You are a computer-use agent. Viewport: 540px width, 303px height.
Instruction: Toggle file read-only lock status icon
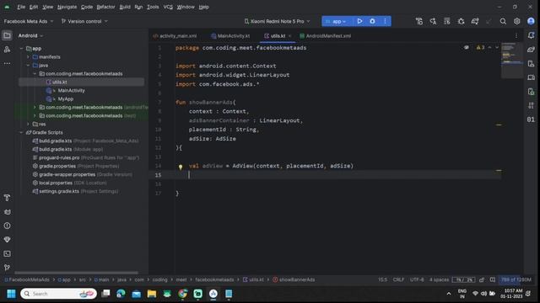click(482, 279)
